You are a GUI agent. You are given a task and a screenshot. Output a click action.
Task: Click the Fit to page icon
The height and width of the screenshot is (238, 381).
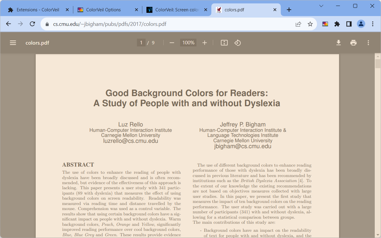(224, 43)
